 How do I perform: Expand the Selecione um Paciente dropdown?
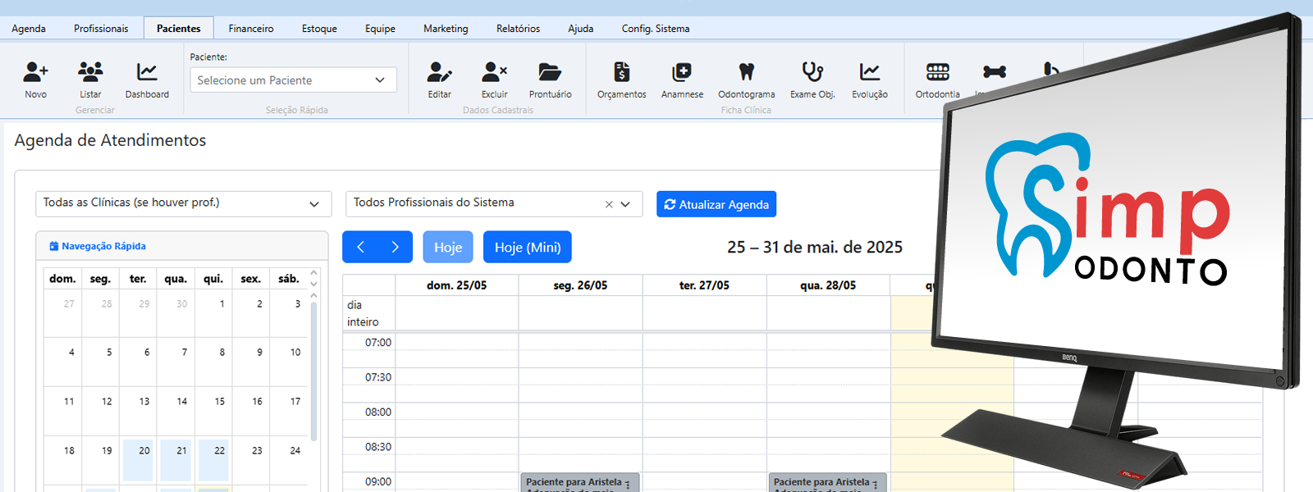click(x=293, y=80)
